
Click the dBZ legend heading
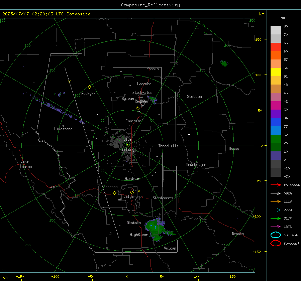tap(284, 18)
